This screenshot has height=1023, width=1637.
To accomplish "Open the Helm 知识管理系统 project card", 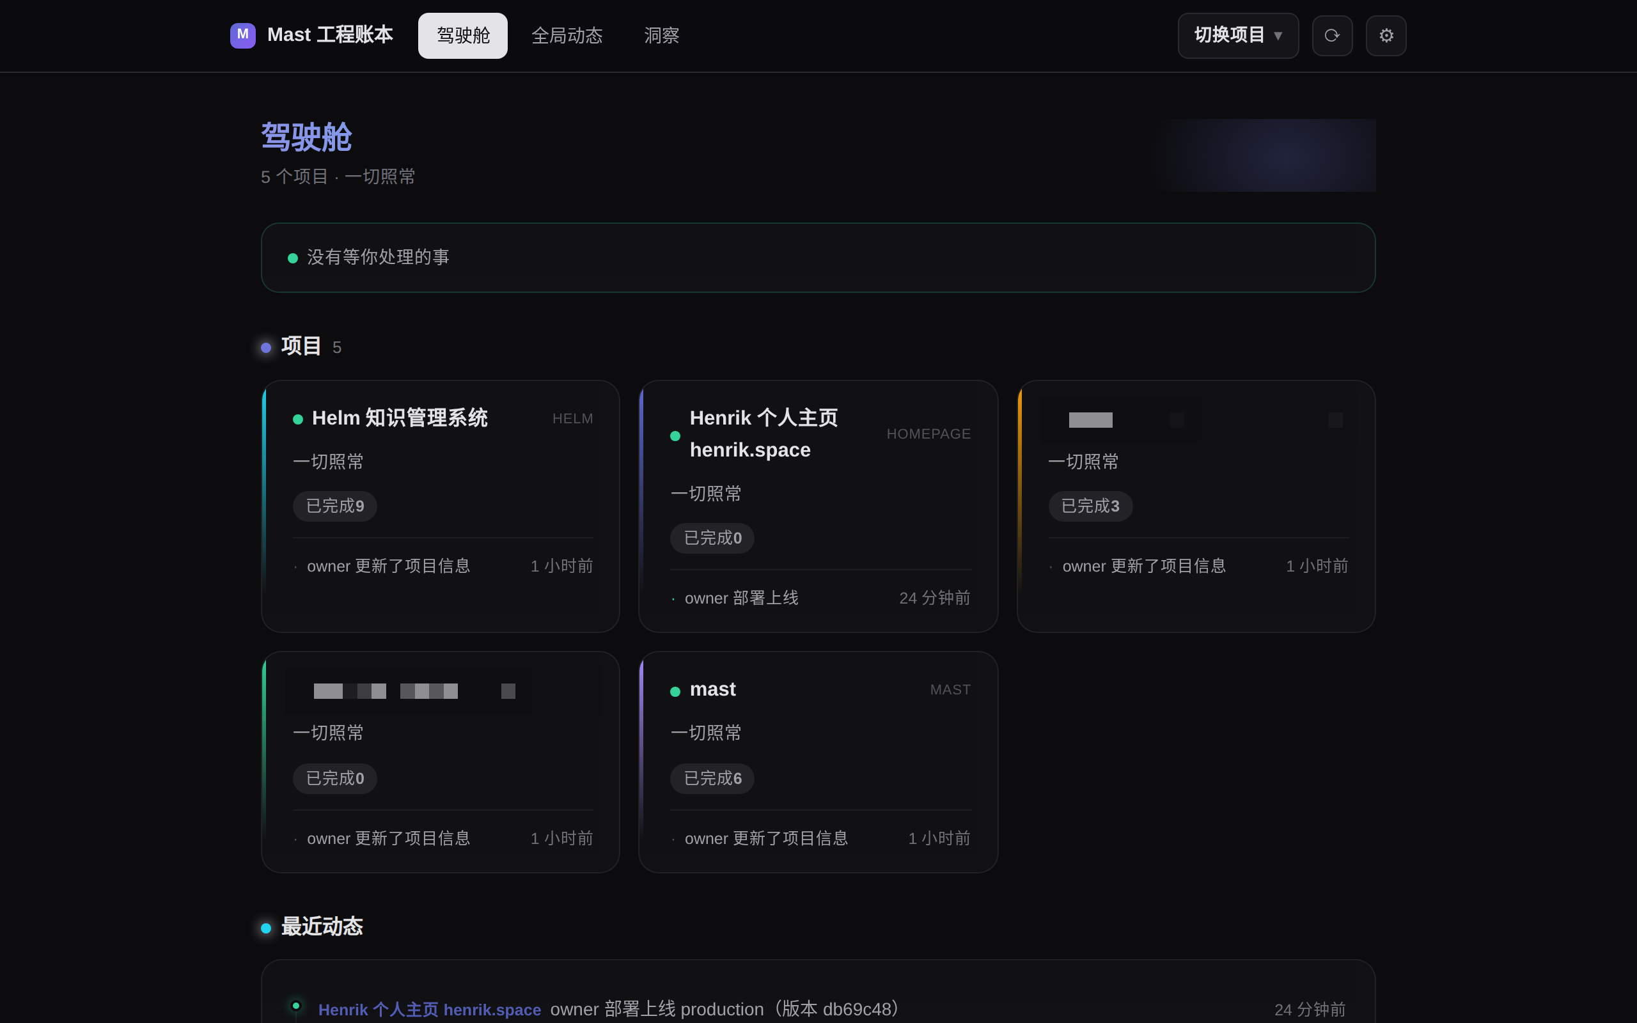I will 441,506.
